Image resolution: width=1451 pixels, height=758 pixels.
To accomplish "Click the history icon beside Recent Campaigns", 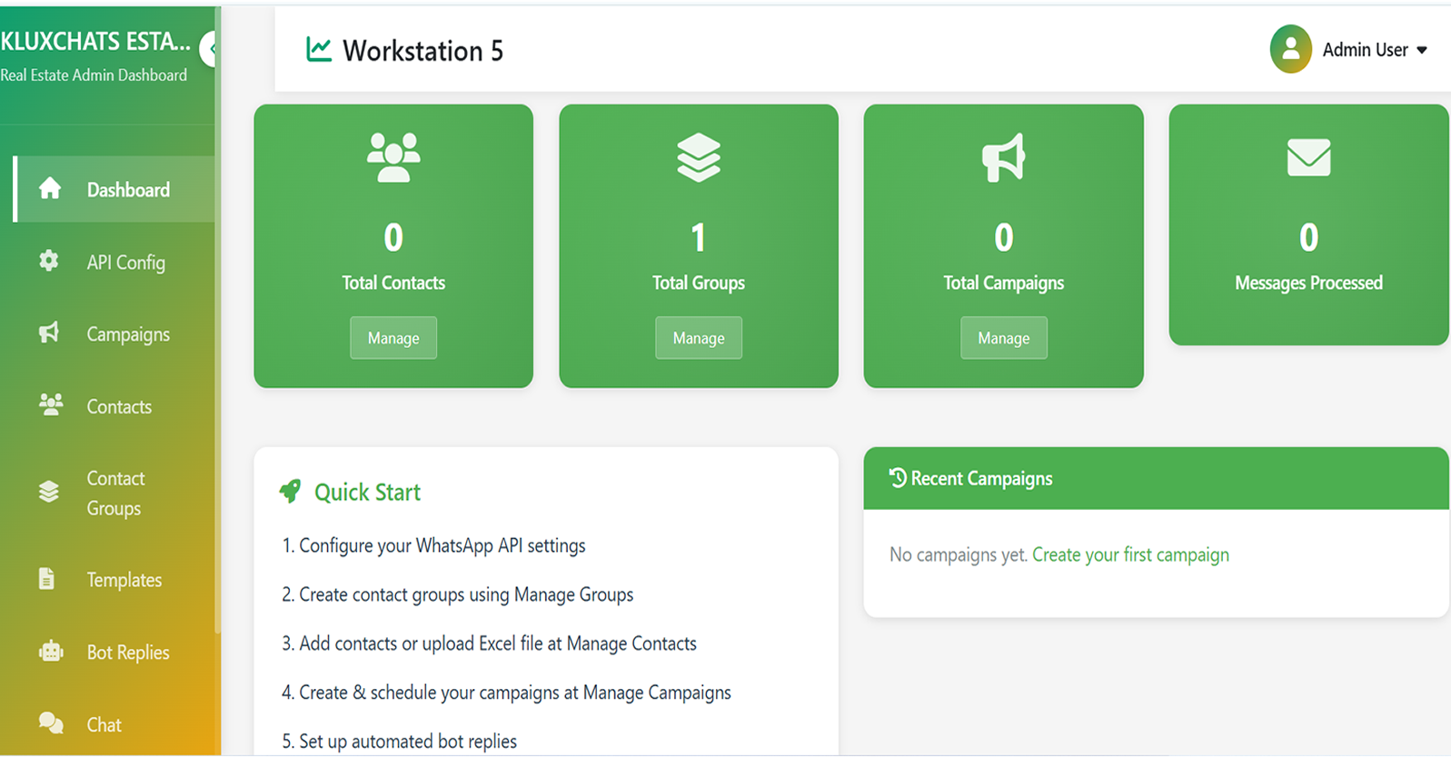I will click(x=898, y=477).
